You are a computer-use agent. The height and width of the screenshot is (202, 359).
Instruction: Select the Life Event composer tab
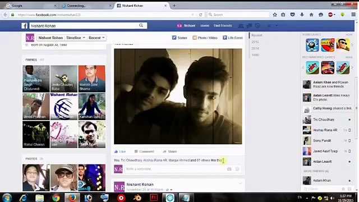click(233, 38)
